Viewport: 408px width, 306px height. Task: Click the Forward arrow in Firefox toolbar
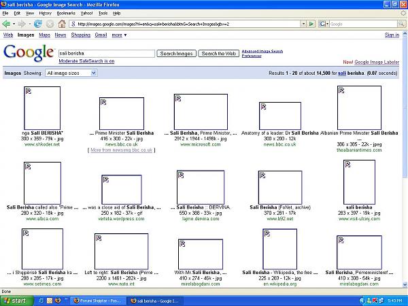pyautogui.click(x=22, y=24)
